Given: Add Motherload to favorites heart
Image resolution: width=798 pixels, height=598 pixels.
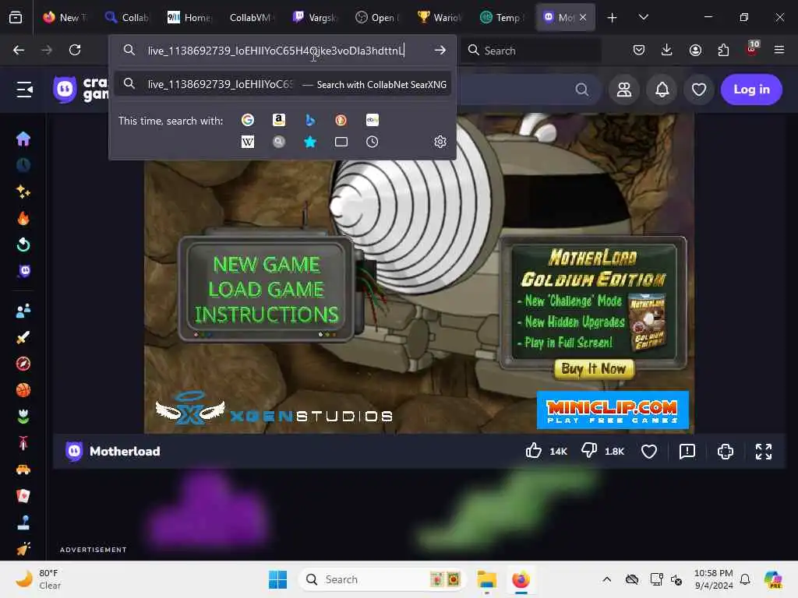Looking at the screenshot, I should (x=649, y=451).
